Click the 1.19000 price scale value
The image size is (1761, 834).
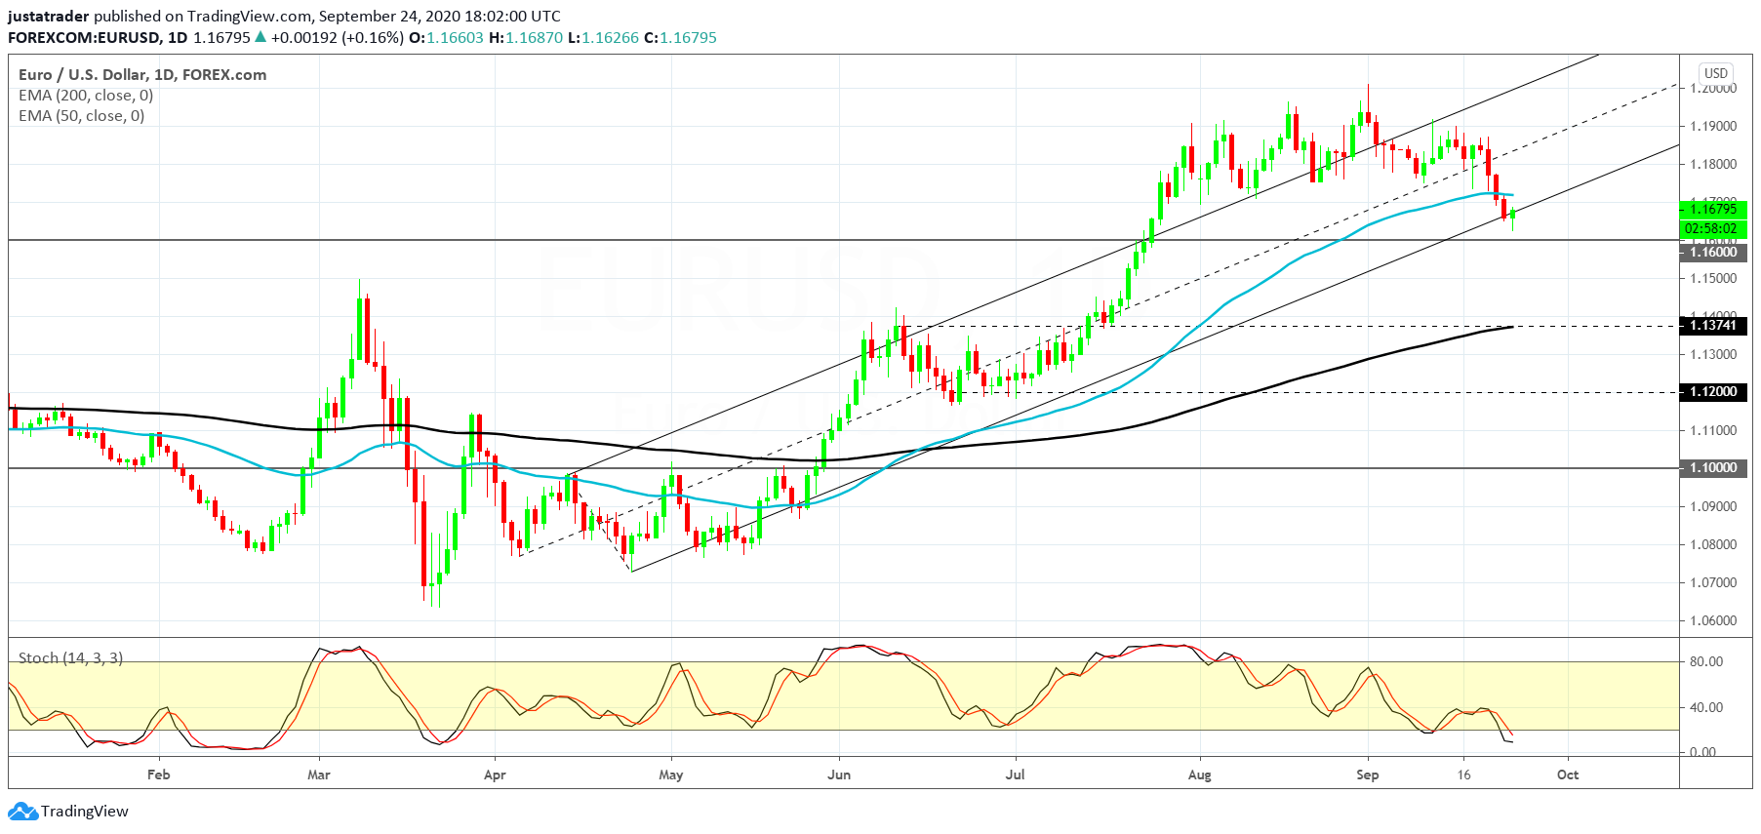[x=1713, y=127]
